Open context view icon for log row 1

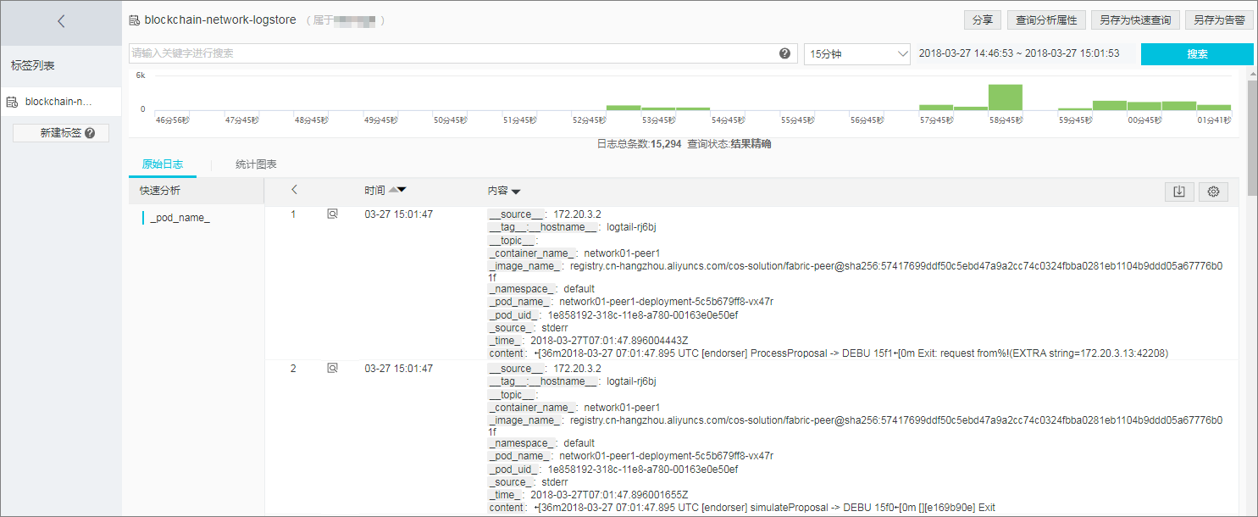click(x=332, y=214)
